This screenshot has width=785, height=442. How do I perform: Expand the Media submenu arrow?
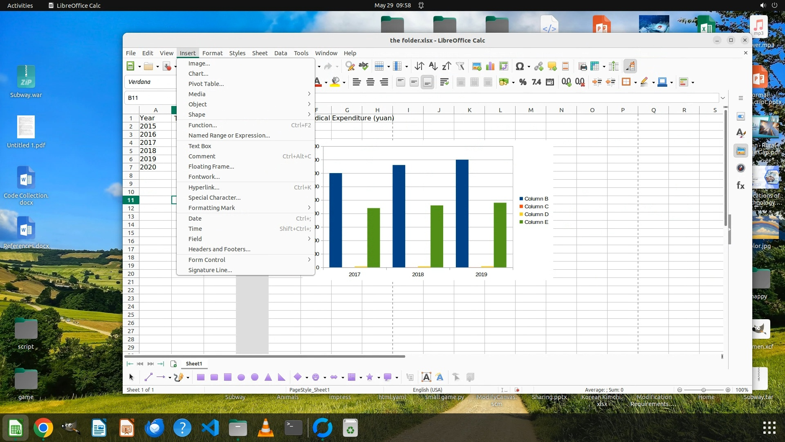pyautogui.click(x=309, y=94)
